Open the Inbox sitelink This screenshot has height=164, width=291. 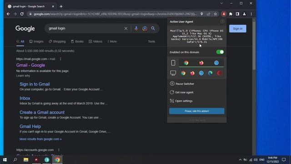[25, 98]
